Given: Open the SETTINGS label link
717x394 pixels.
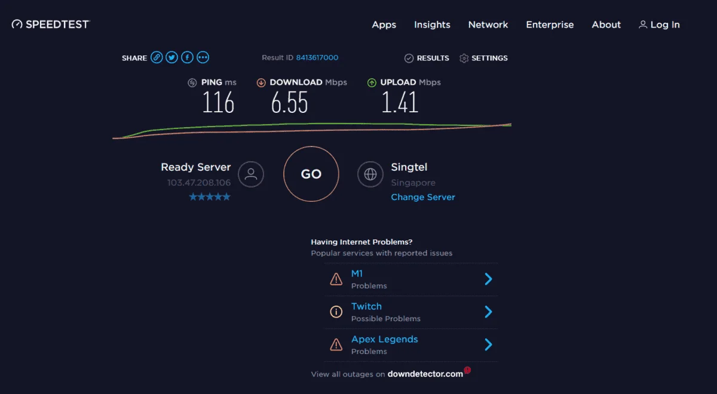Looking at the screenshot, I should (489, 58).
